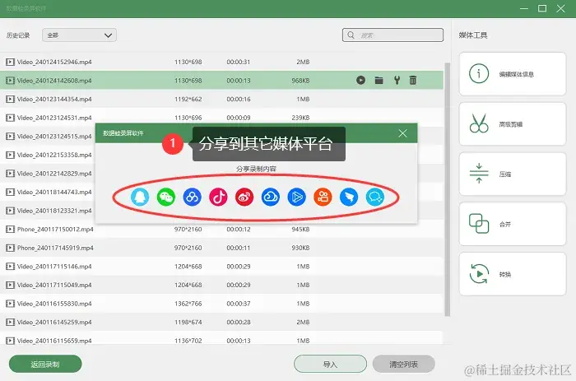Open folder of selected Video_240124142608.mp4
The image size is (576, 381).
click(x=379, y=80)
